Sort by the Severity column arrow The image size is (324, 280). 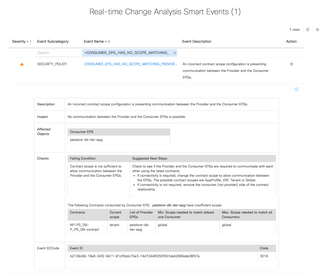28,42
